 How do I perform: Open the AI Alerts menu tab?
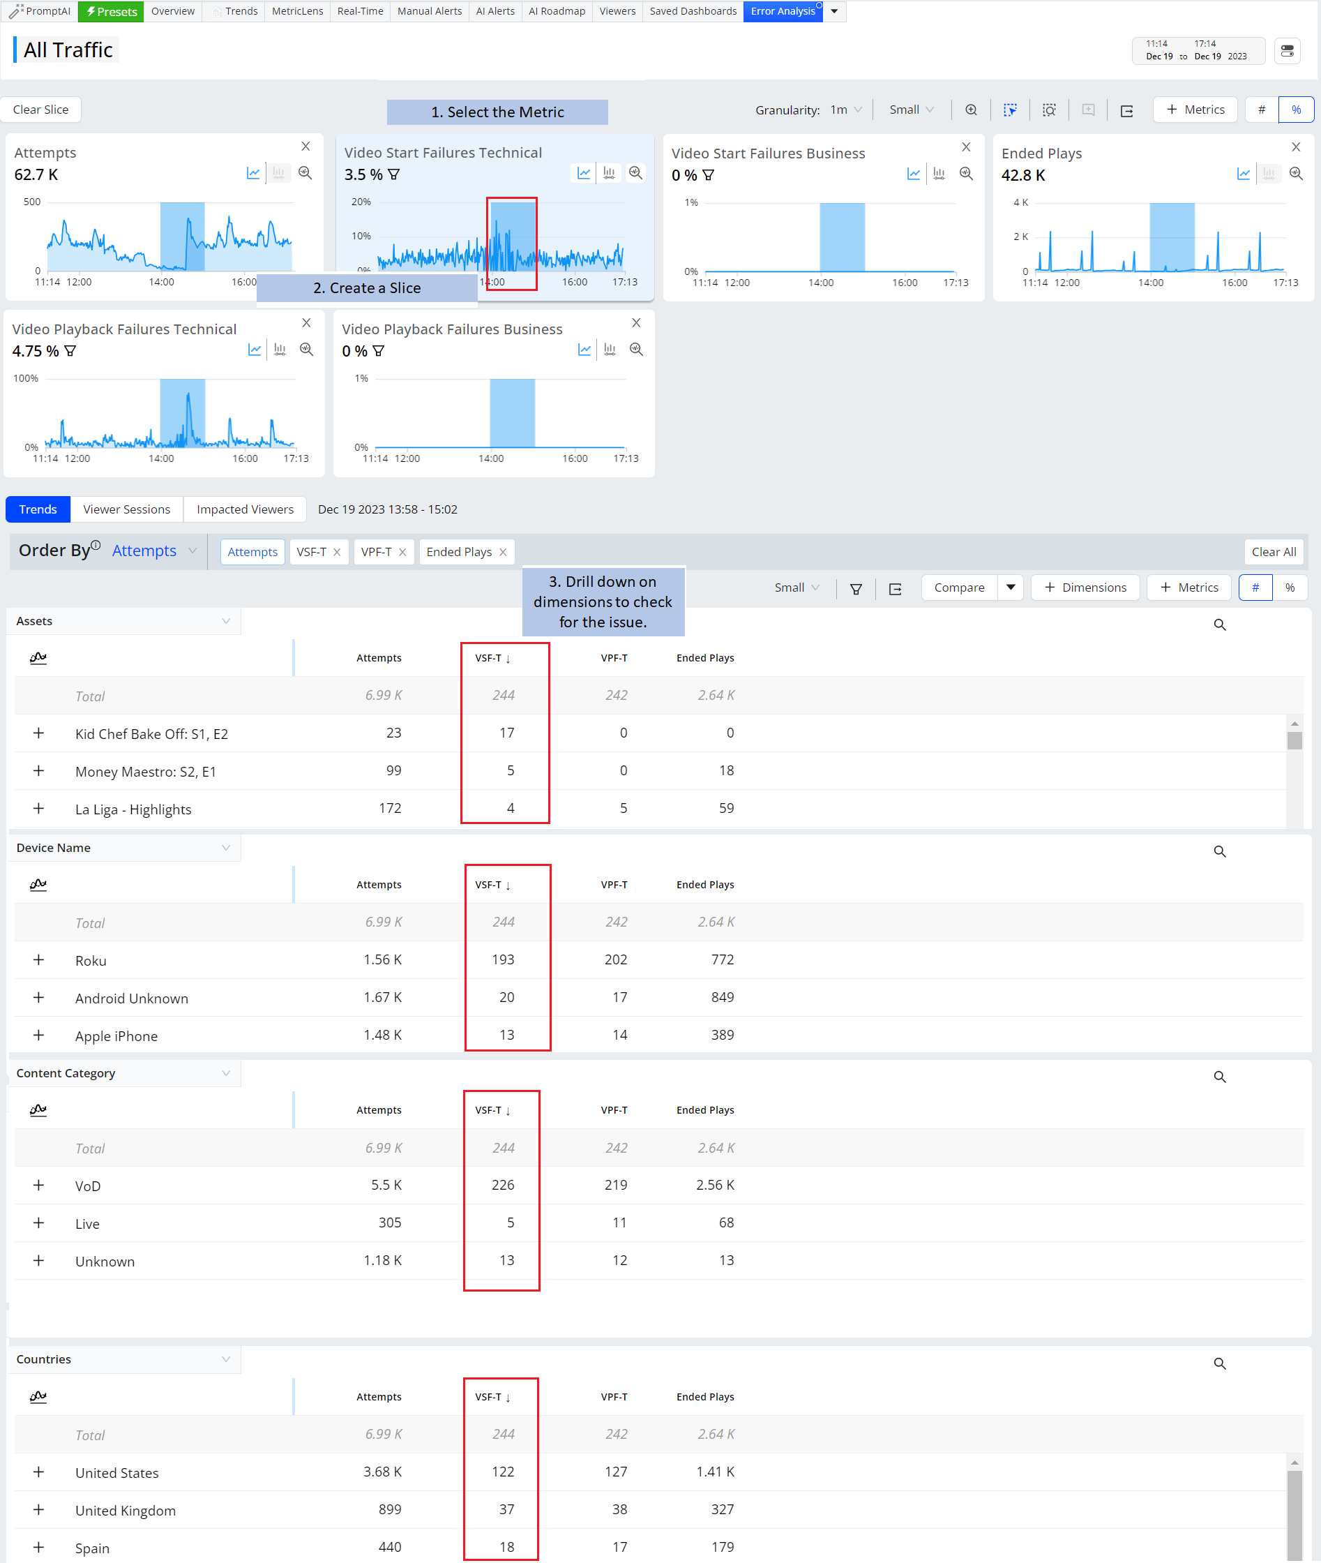tap(495, 11)
